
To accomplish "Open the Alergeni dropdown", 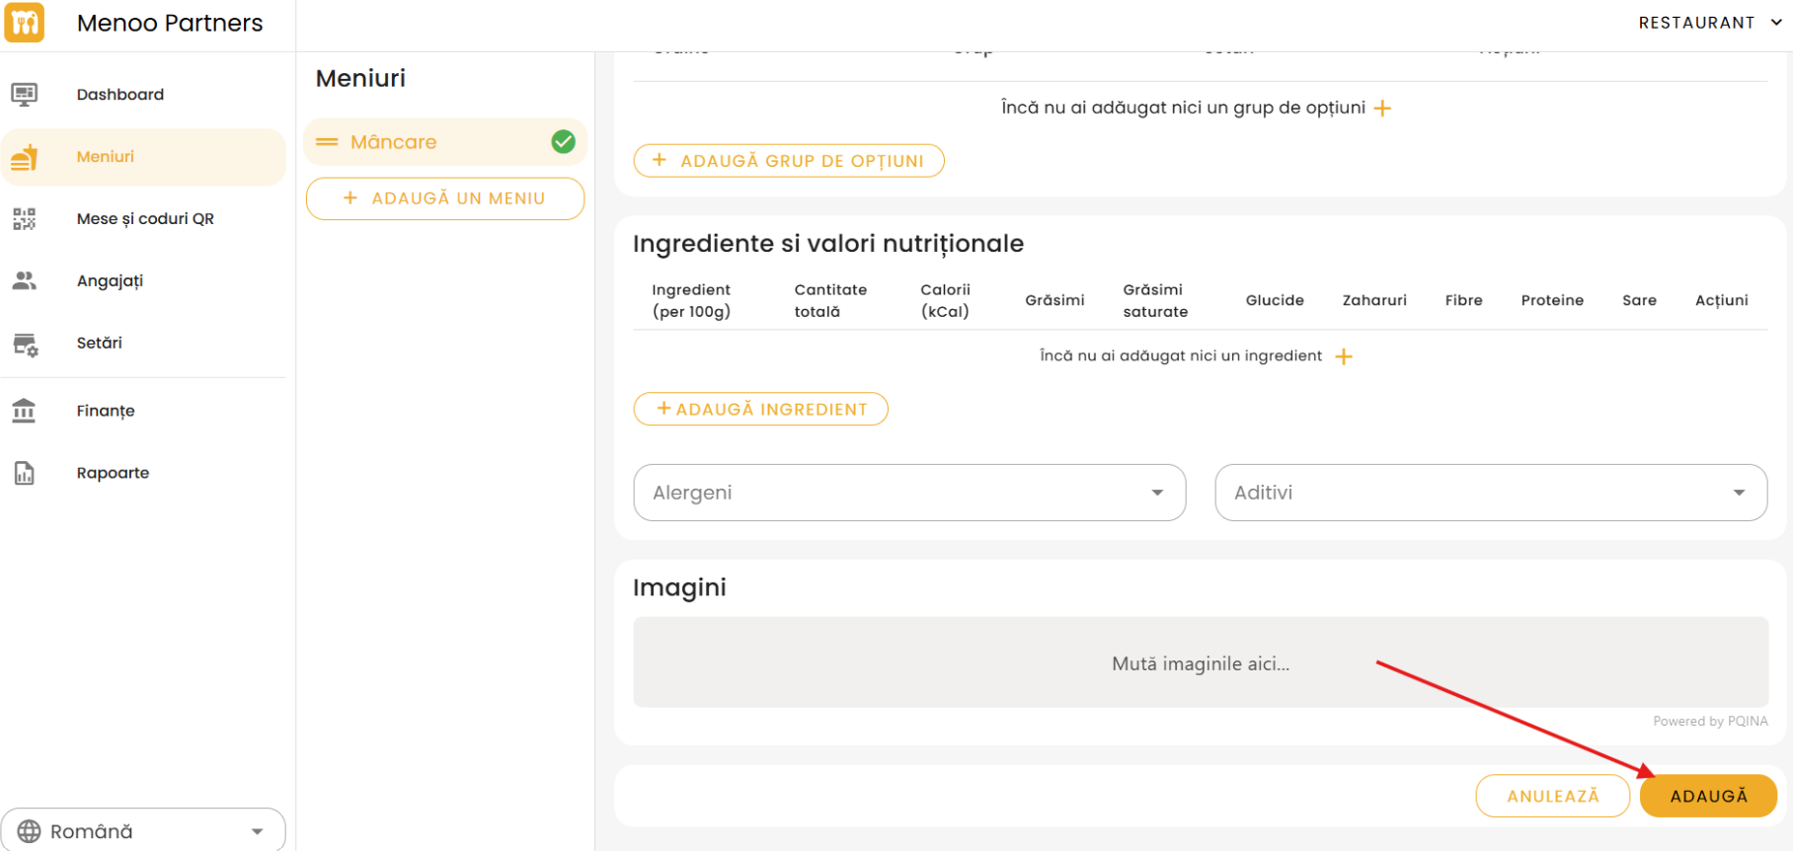I will coord(908,493).
